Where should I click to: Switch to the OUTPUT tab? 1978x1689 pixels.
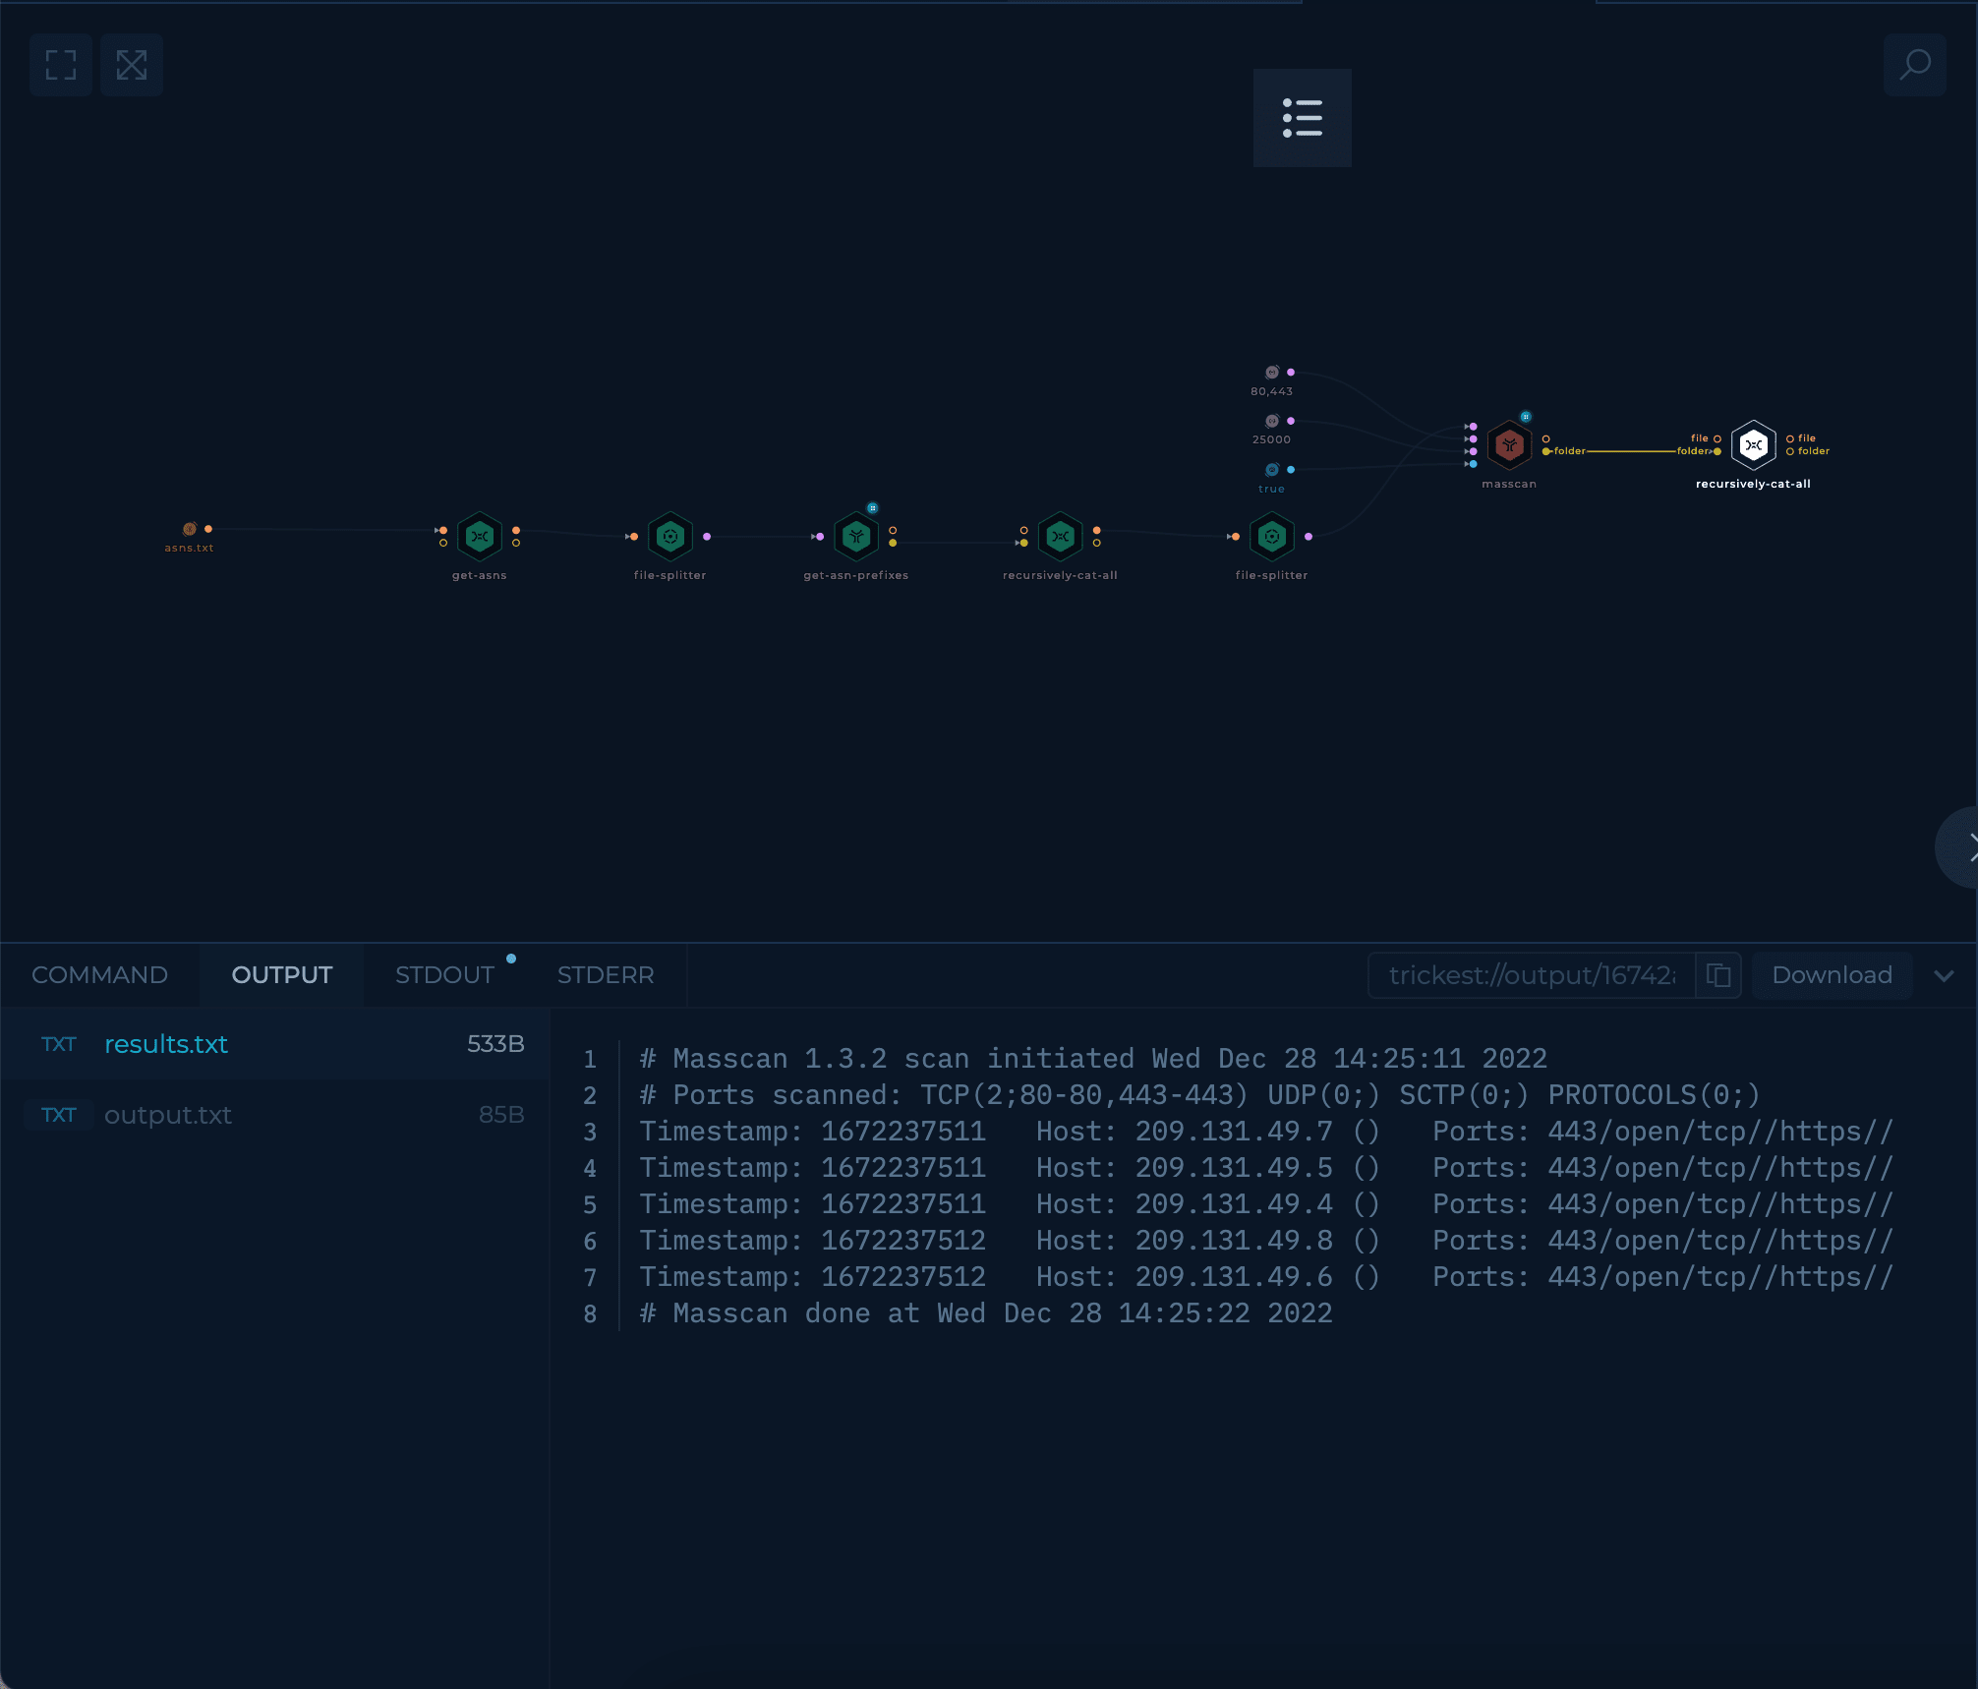point(282,975)
